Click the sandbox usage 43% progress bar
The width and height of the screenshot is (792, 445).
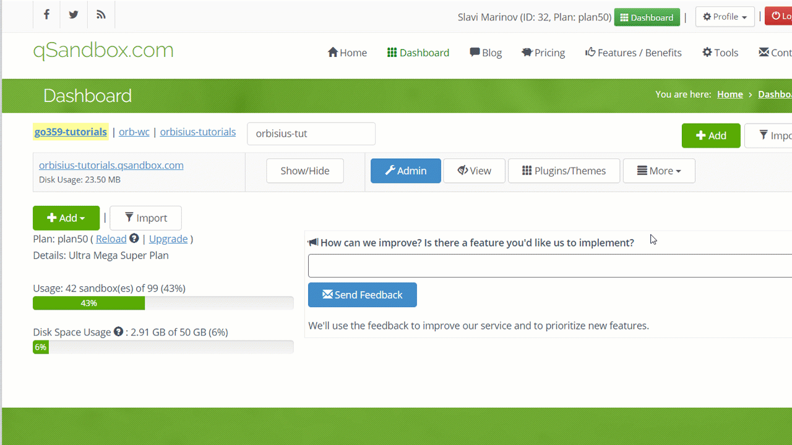pos(163,303)
